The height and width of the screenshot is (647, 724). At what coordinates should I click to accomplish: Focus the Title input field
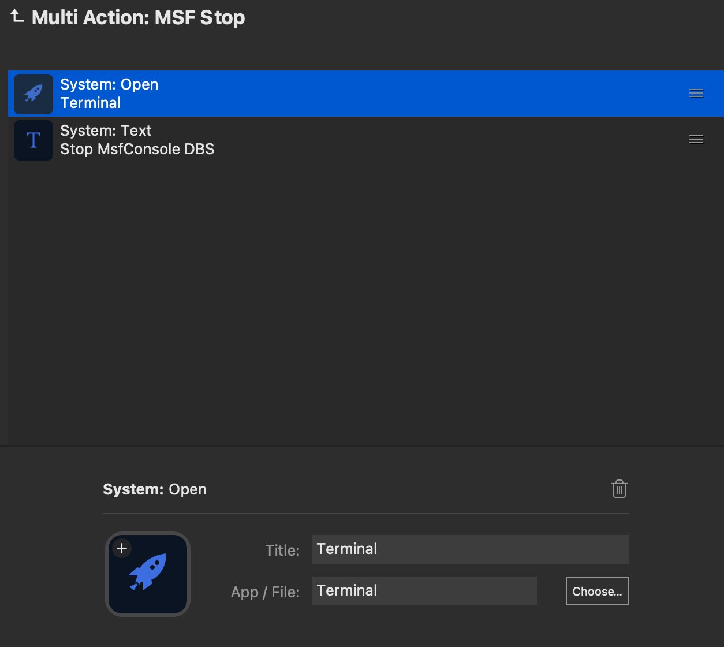coord(470,549)
